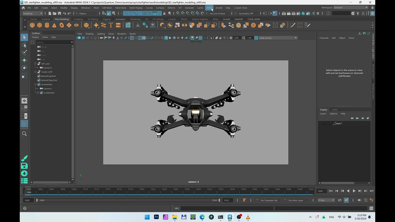Viewport: 395px width, 222px height.
Task: Create a polygon cone from the shelf
Action: point(54,25)
